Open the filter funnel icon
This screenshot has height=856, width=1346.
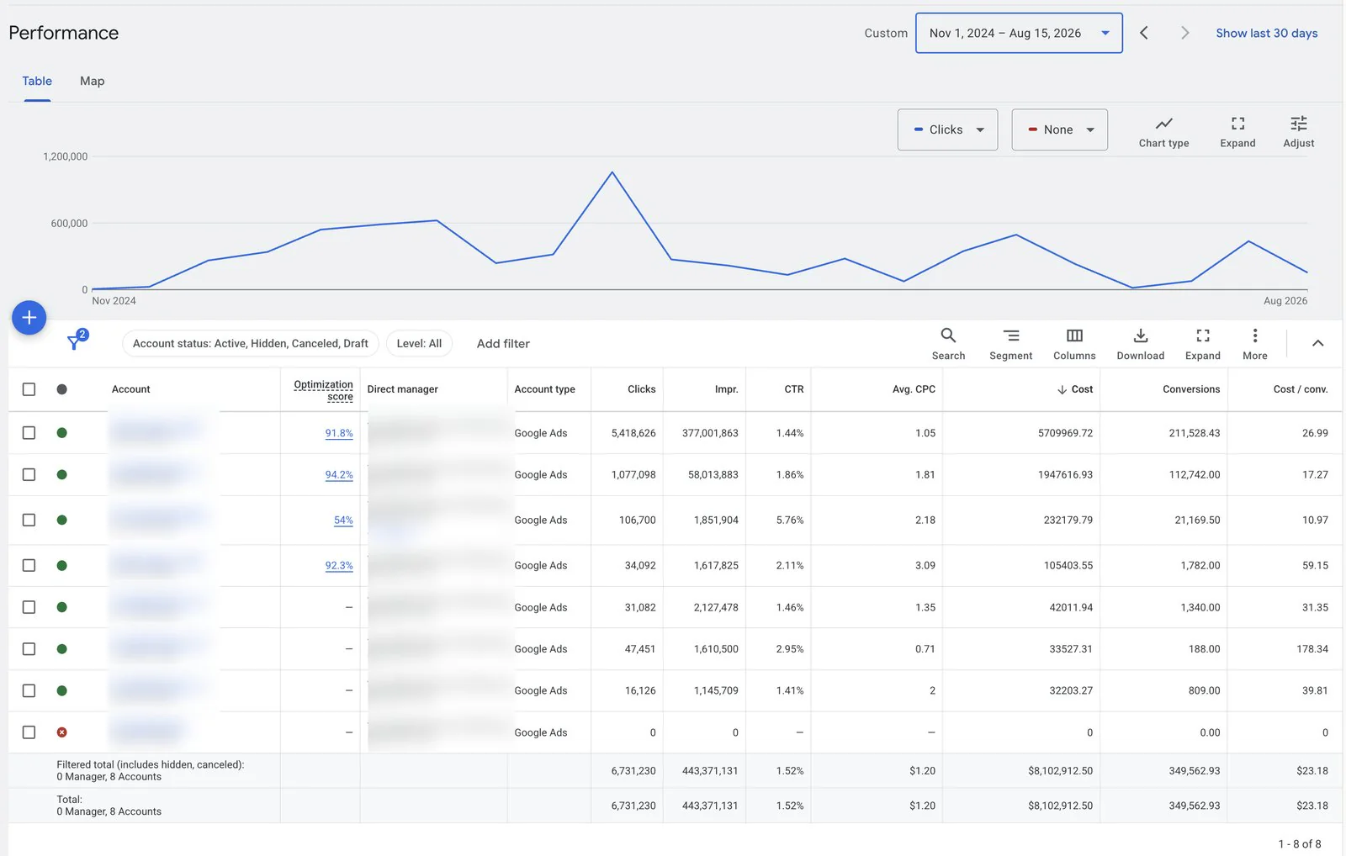pos(76,341)
